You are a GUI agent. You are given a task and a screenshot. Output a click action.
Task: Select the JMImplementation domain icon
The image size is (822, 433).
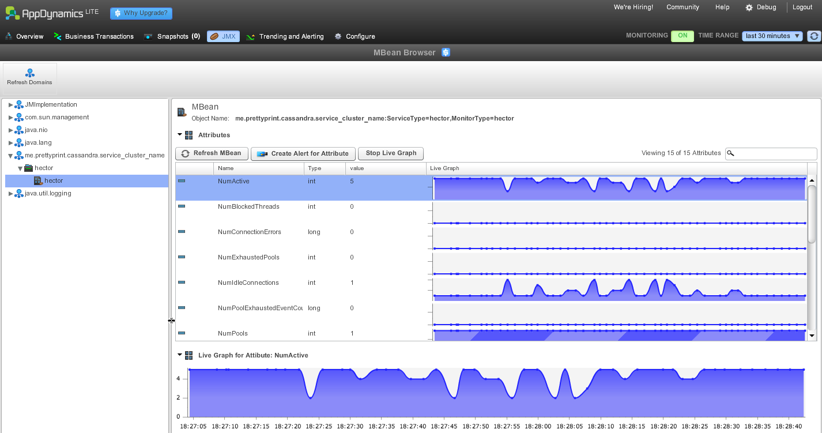19,105
